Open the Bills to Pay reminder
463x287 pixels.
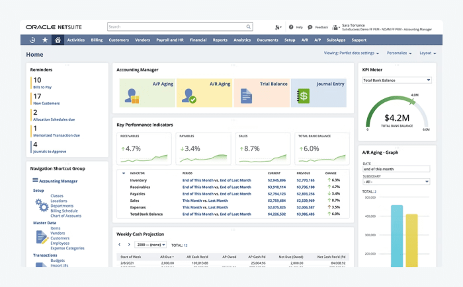42,87
